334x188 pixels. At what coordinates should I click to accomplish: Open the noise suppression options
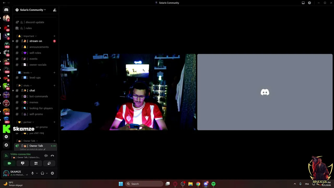pos(46,156)
